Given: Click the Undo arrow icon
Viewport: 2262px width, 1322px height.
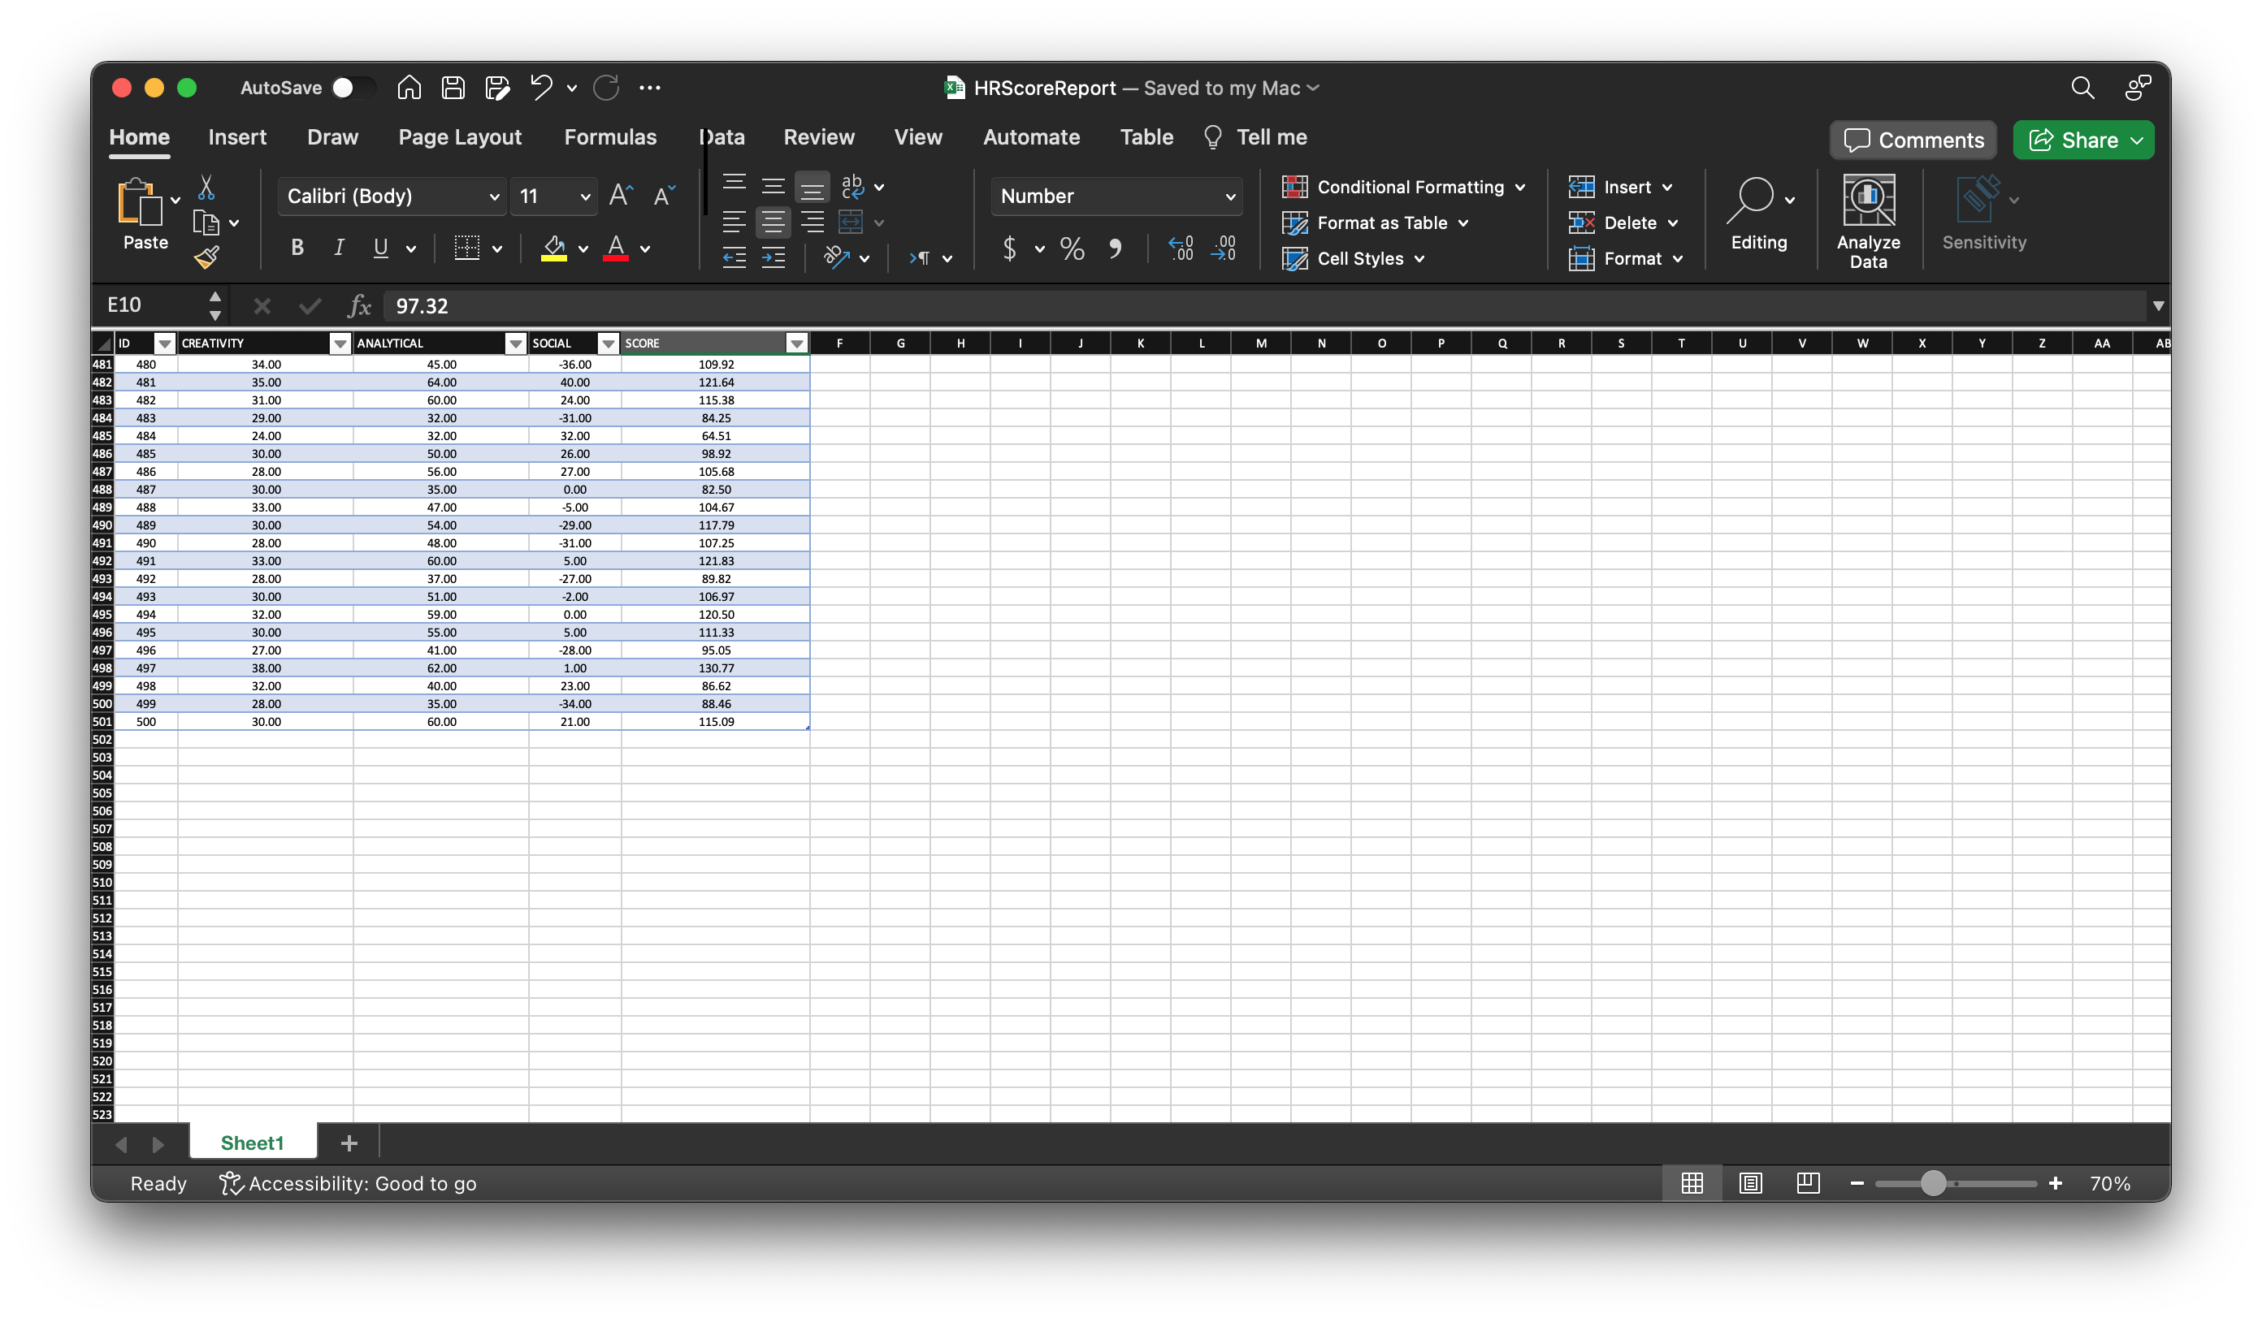Looking at the screenshot, I should tap(540, 88).
